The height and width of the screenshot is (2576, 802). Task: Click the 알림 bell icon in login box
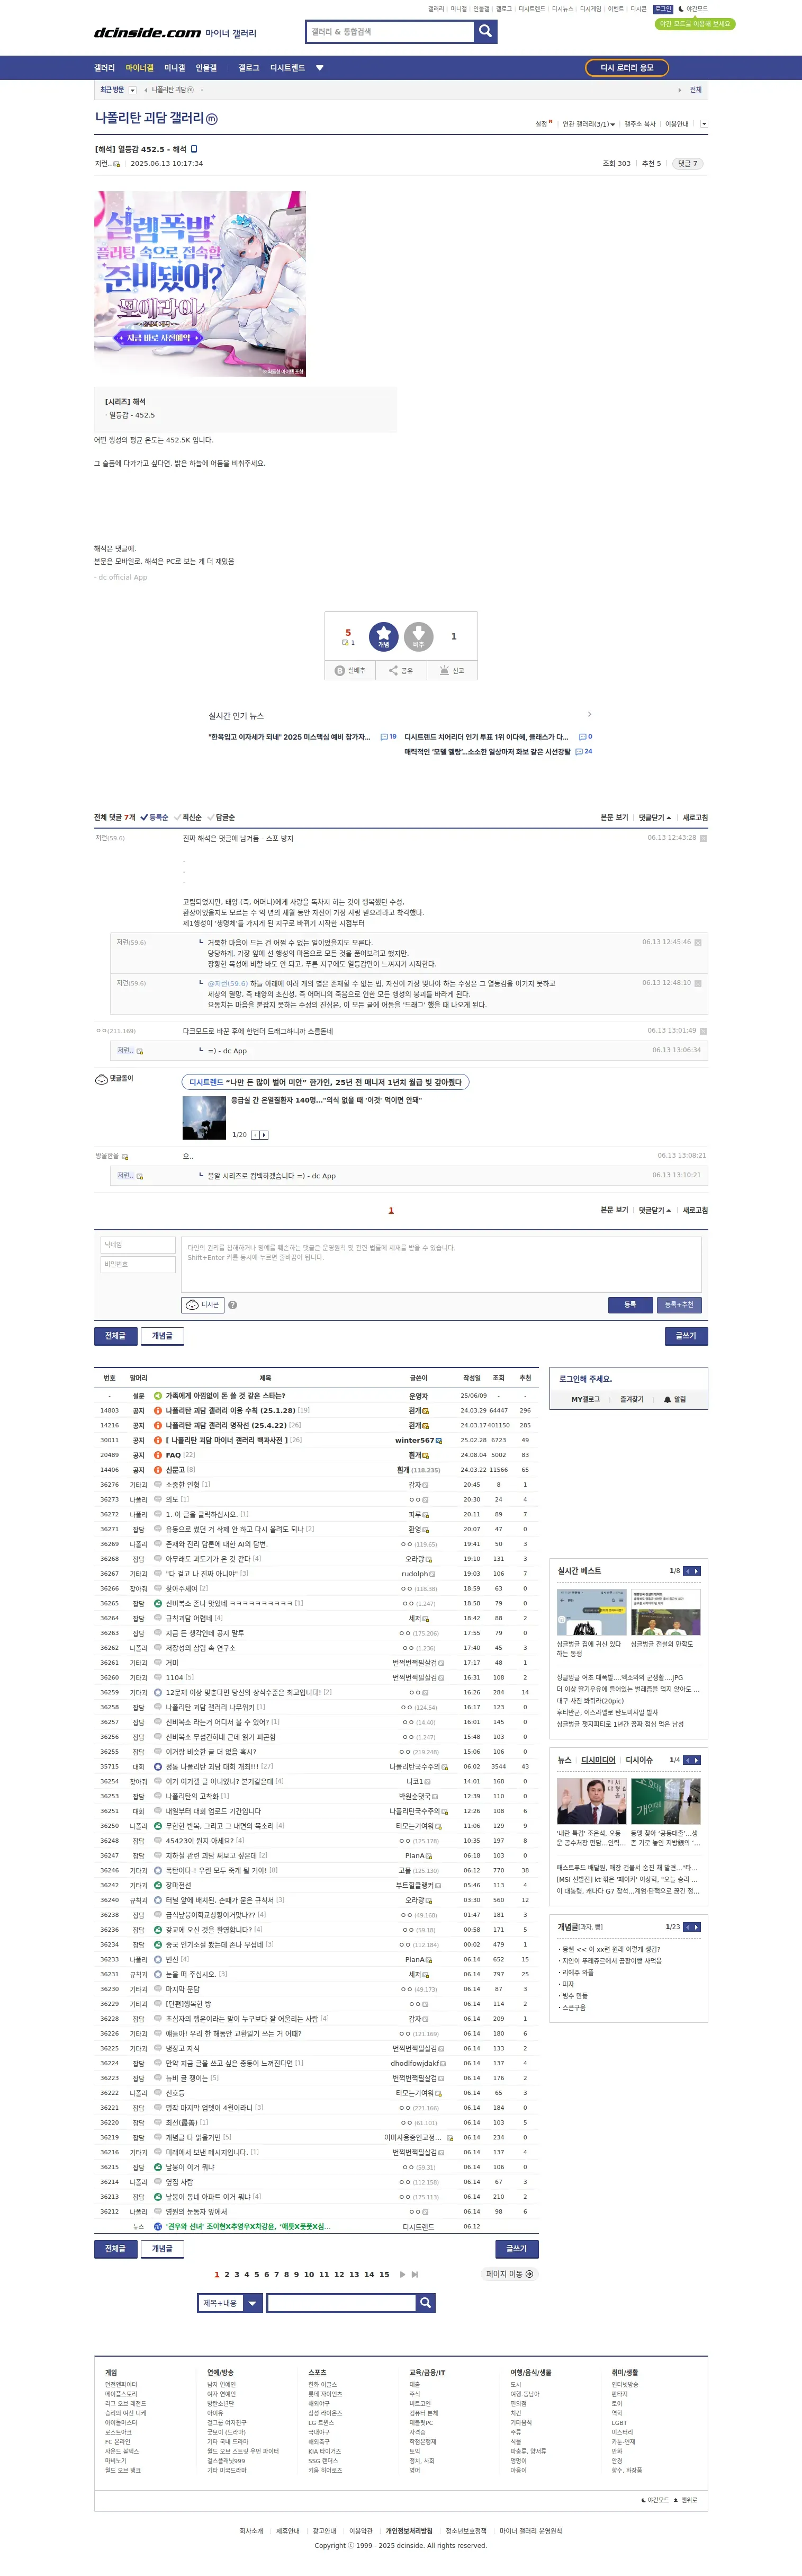[x=667, y=1399]
